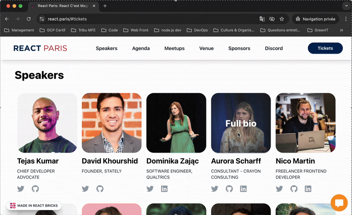Open Nico Martin's LinkedIn icon
Viewport: 352px width, 215px height.
308,189
